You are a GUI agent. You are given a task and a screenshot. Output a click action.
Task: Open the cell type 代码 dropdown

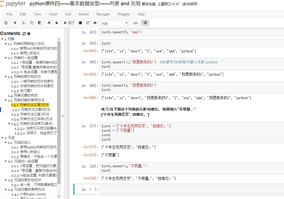click(115, 23)
